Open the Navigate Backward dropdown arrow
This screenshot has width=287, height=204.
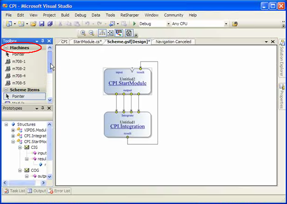[118, 24]
